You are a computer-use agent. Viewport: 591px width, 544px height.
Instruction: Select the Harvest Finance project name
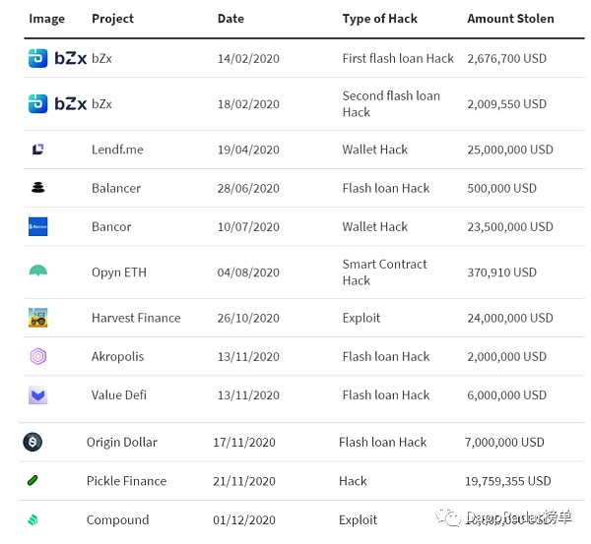point(136,318)
